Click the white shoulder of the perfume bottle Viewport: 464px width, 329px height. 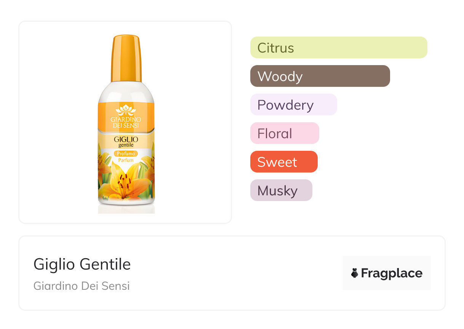coord(126,91)
